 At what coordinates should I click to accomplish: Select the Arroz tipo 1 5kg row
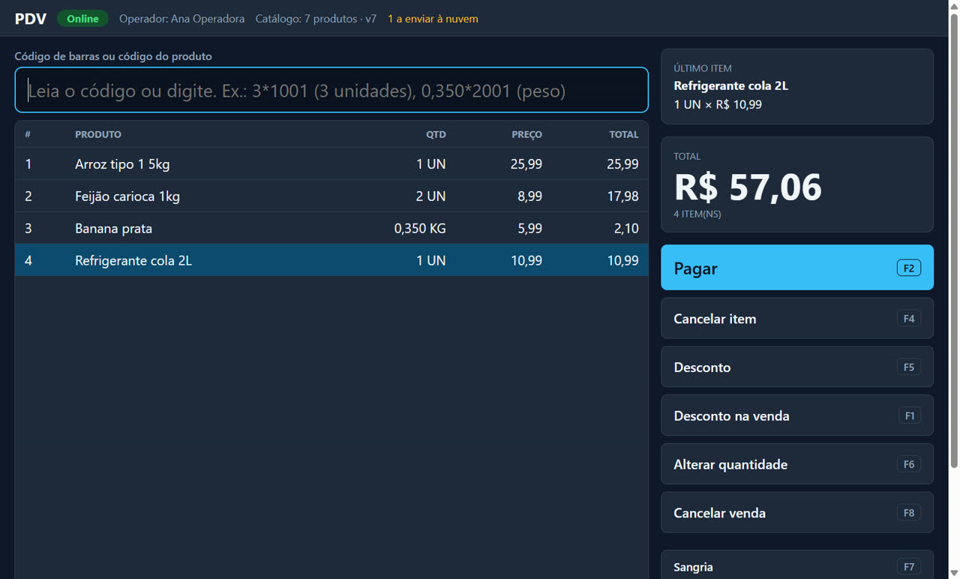(331, 163)
